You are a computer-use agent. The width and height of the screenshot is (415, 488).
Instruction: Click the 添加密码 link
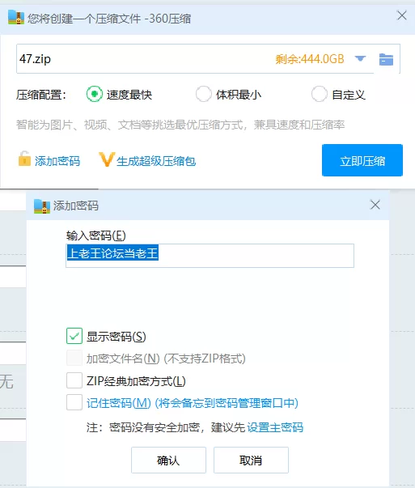pos(57,161)
